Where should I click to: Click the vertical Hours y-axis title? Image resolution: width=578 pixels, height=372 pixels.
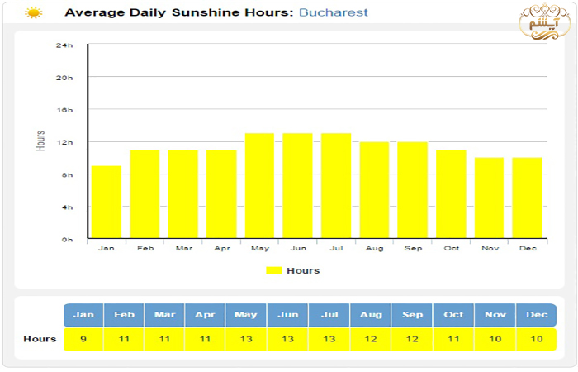click(41, 141)
